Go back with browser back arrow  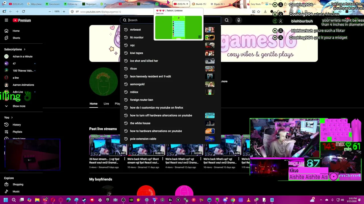11,12
